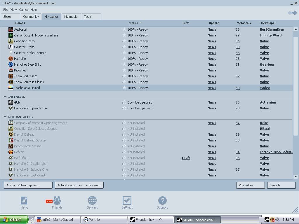Sort by the Games column header

coord(20,23)
